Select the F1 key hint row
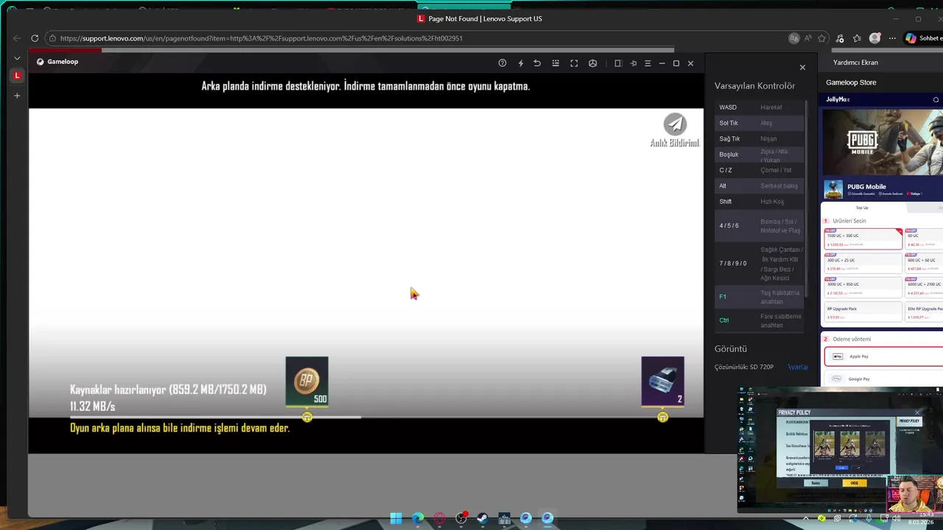This screenshot has height=530, width=943. click(x=759, y=297)
